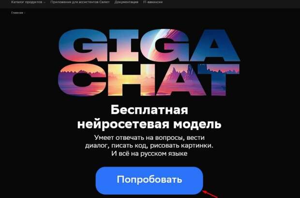Click the И всё на русском языке line

click(x=149, y=153)
